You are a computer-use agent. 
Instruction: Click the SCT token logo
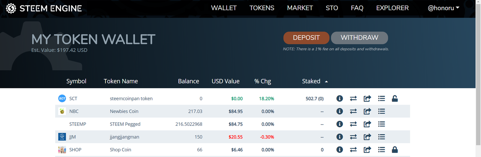[x=62, y=98]
